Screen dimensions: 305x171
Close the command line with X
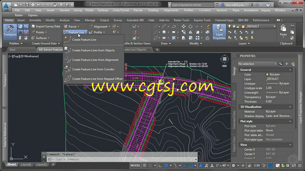tap(44, 157)
